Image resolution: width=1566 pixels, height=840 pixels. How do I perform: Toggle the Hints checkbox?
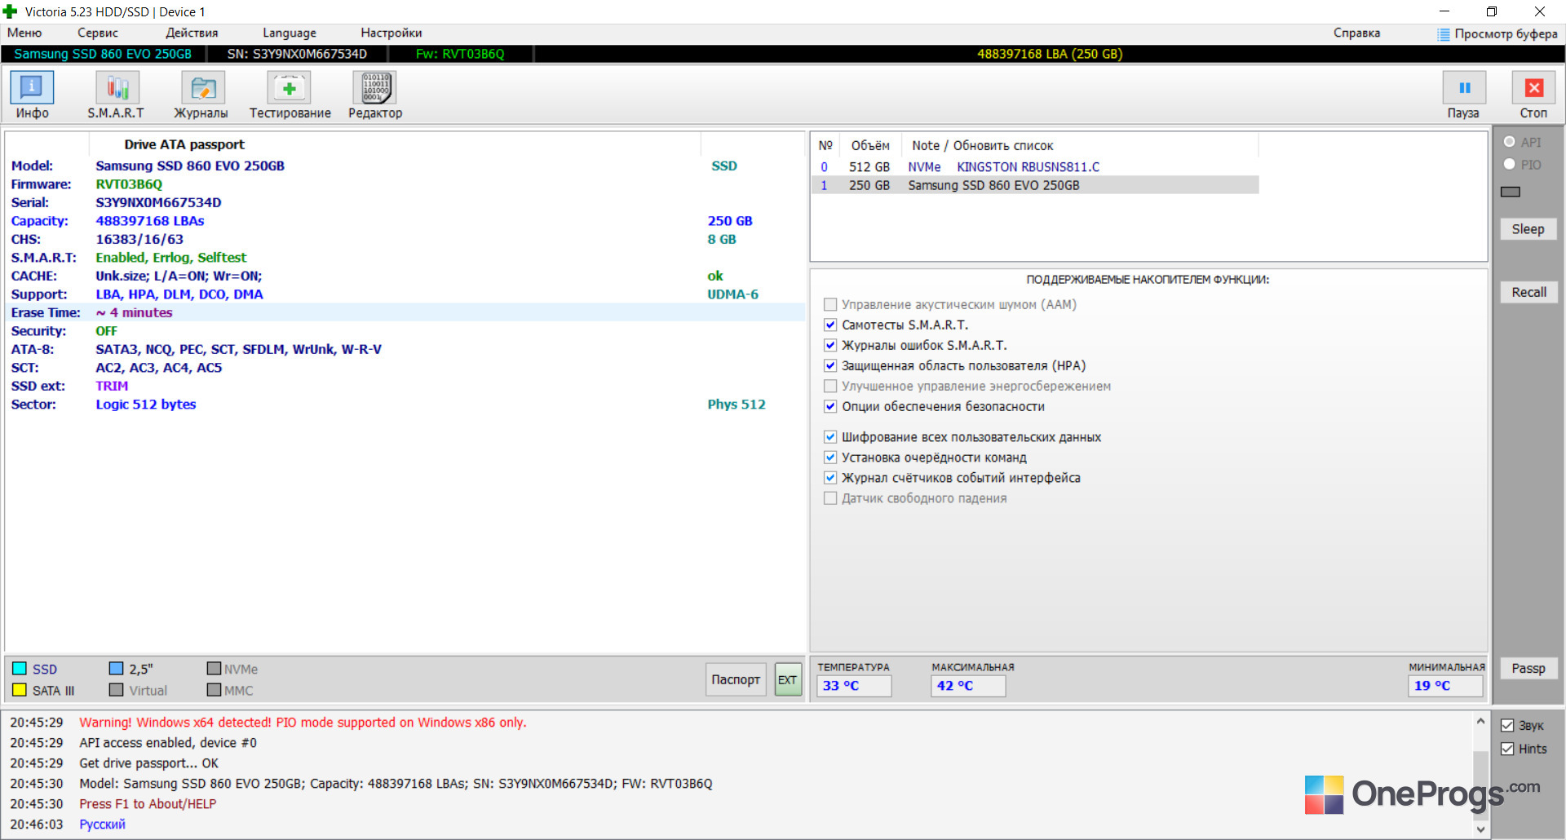click(1507, 749)
